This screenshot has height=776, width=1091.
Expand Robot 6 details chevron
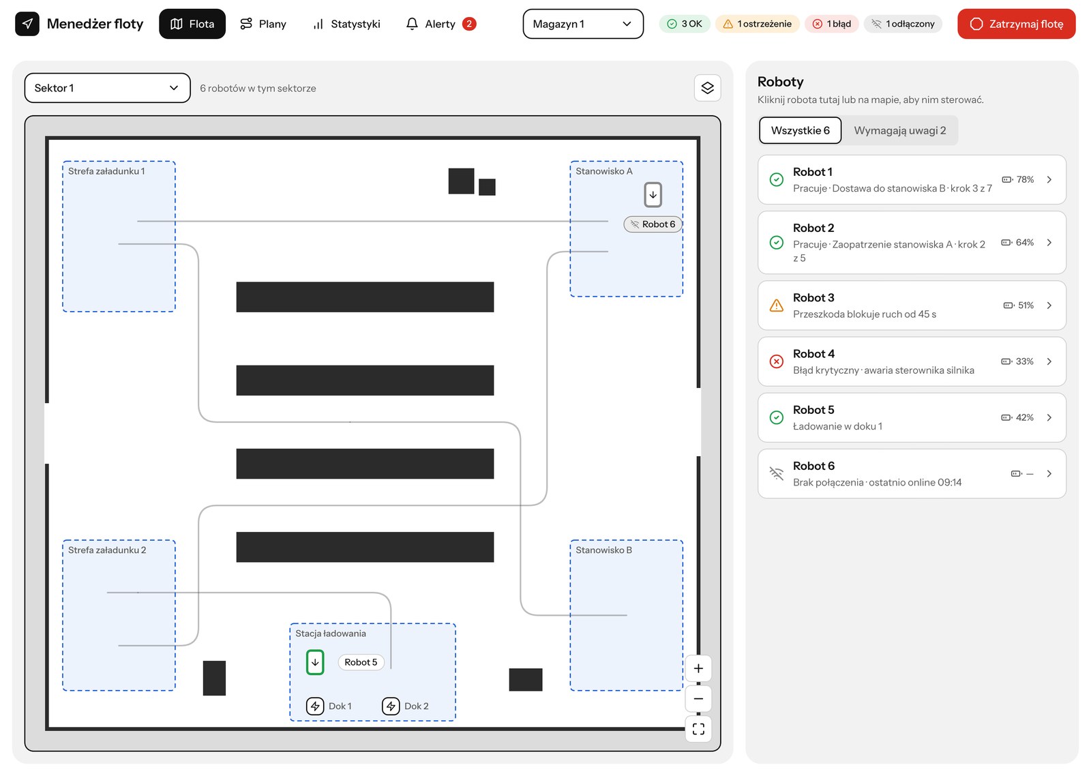point(1049,473)
